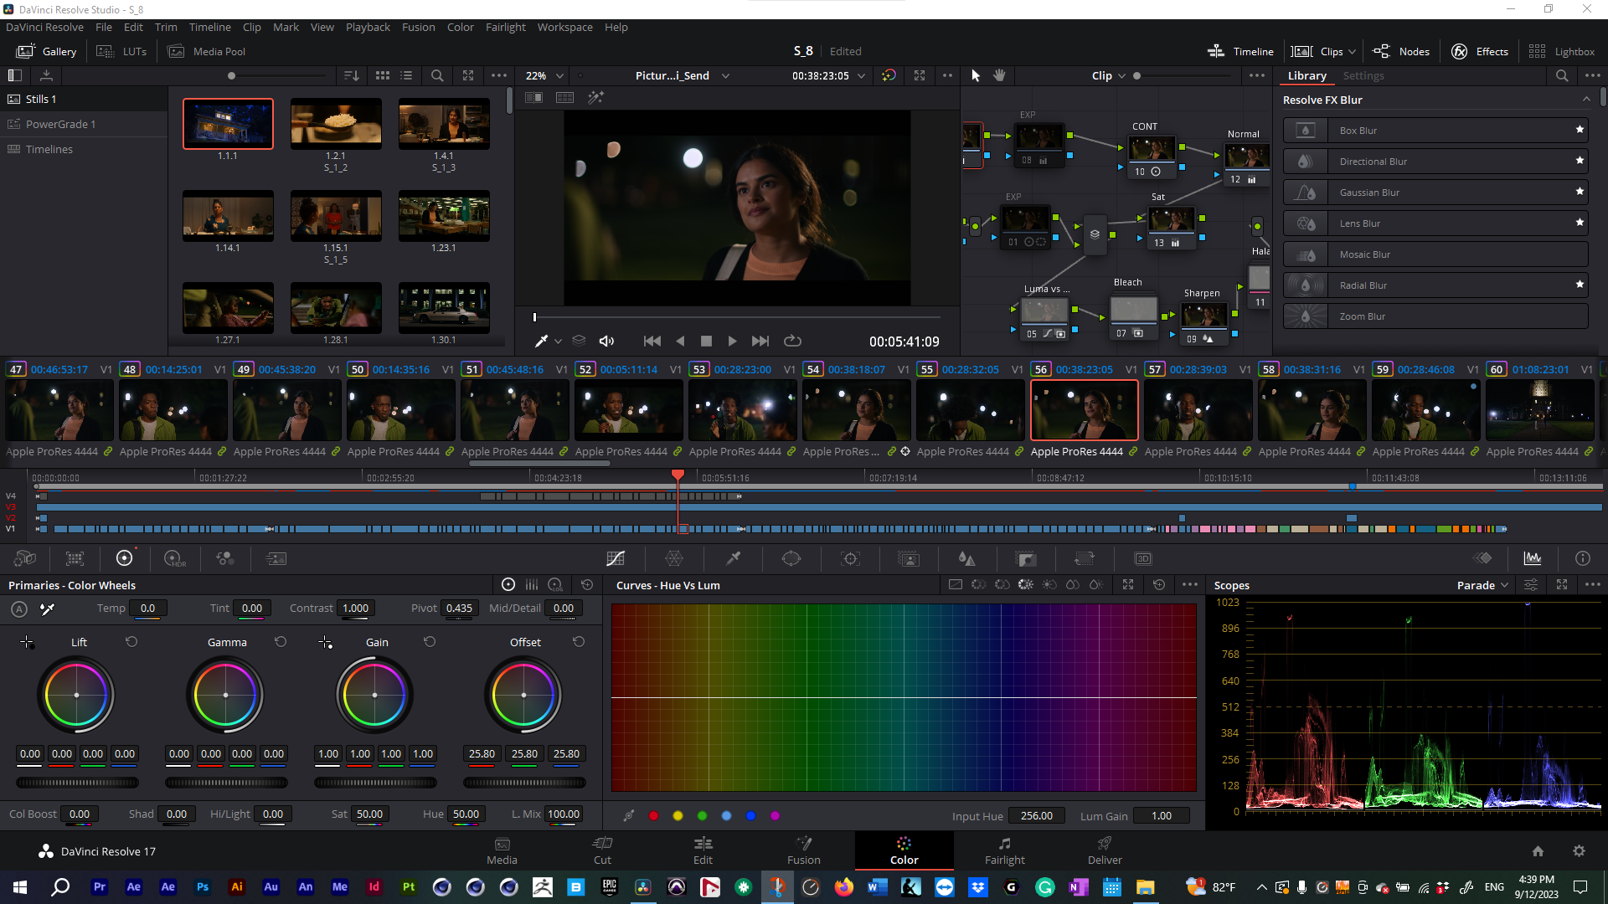
Task: Switch to the Settings tab
Action: 1363,75
